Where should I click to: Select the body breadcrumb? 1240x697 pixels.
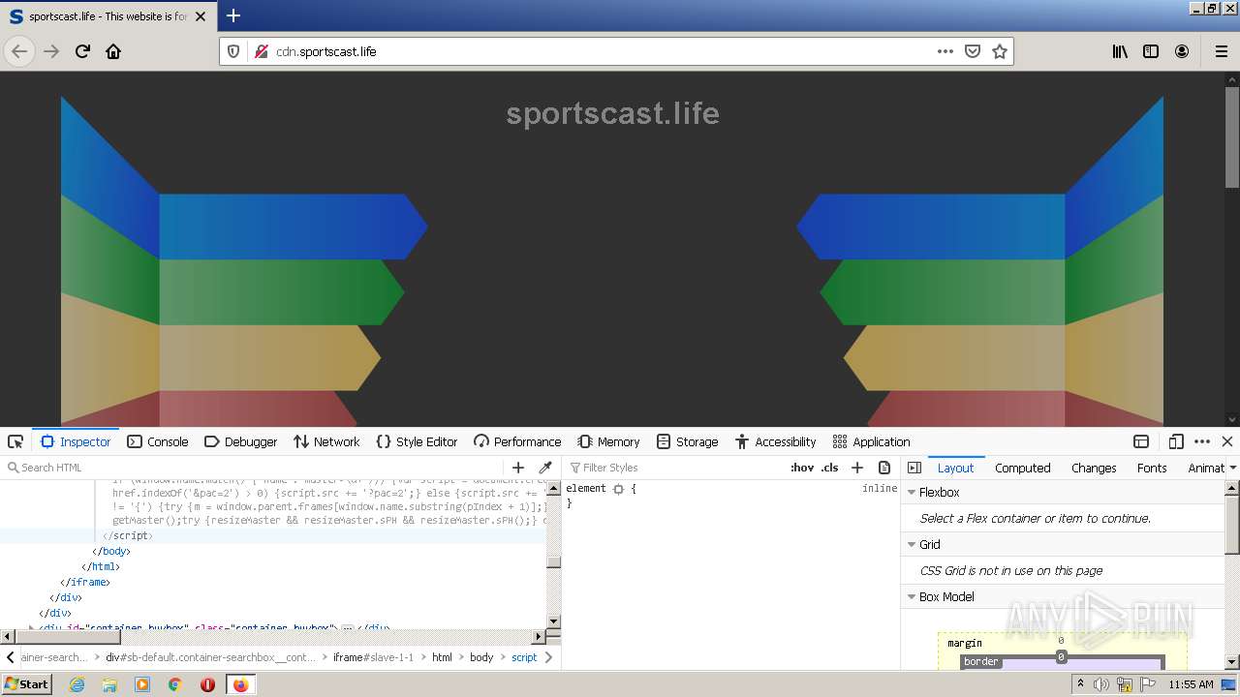pos(481,657)
